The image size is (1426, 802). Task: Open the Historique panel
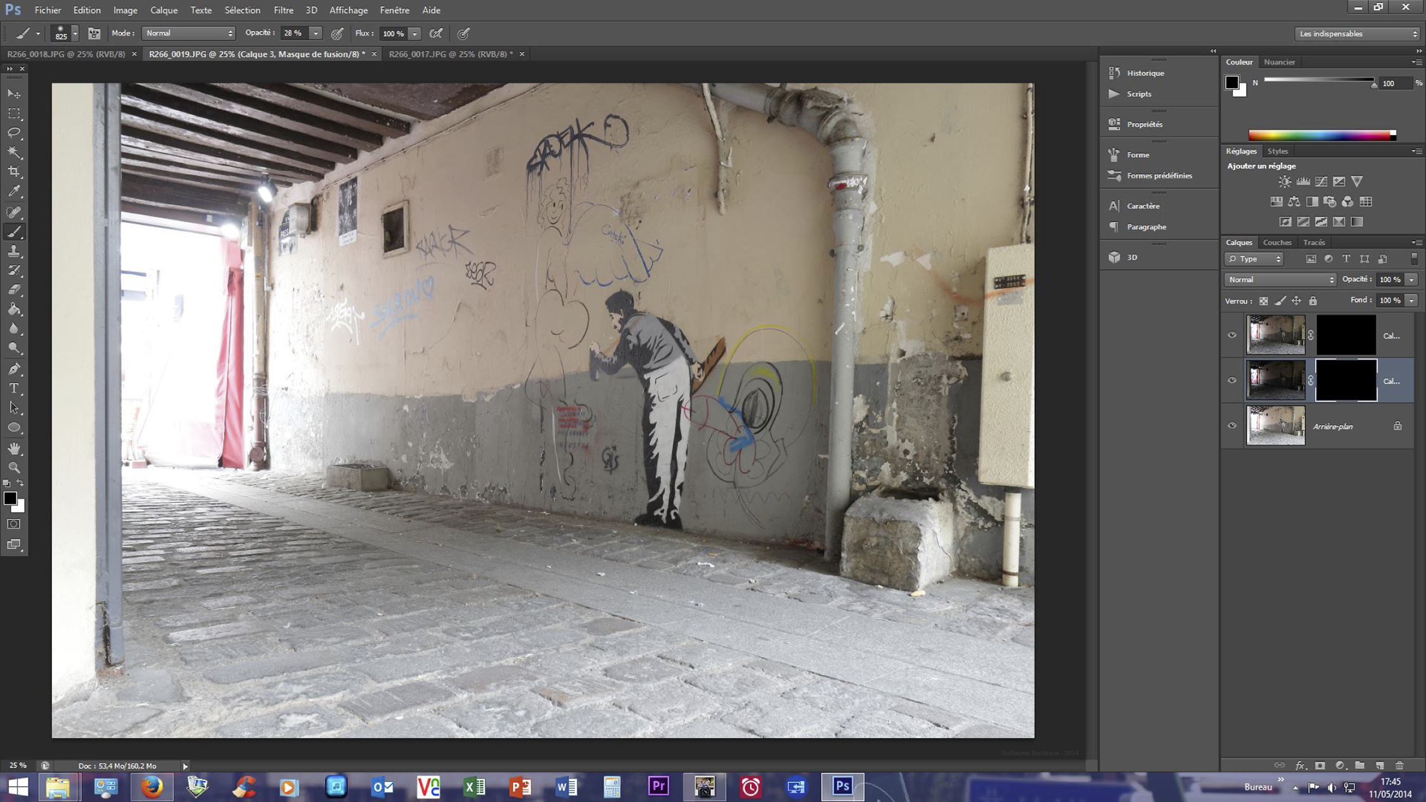1145,73
